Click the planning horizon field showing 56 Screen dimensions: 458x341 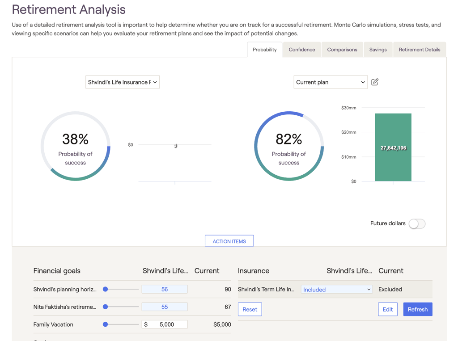tap(165, 289)
